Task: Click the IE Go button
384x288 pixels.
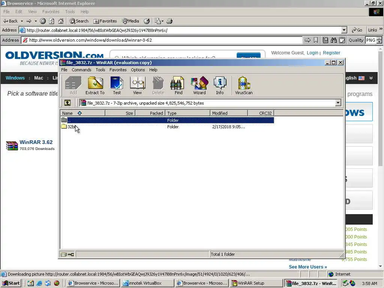Action: 357,30
